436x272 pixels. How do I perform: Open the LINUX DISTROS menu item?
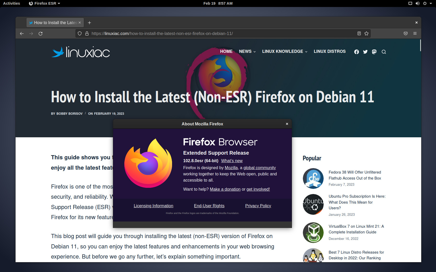point(330,51)
